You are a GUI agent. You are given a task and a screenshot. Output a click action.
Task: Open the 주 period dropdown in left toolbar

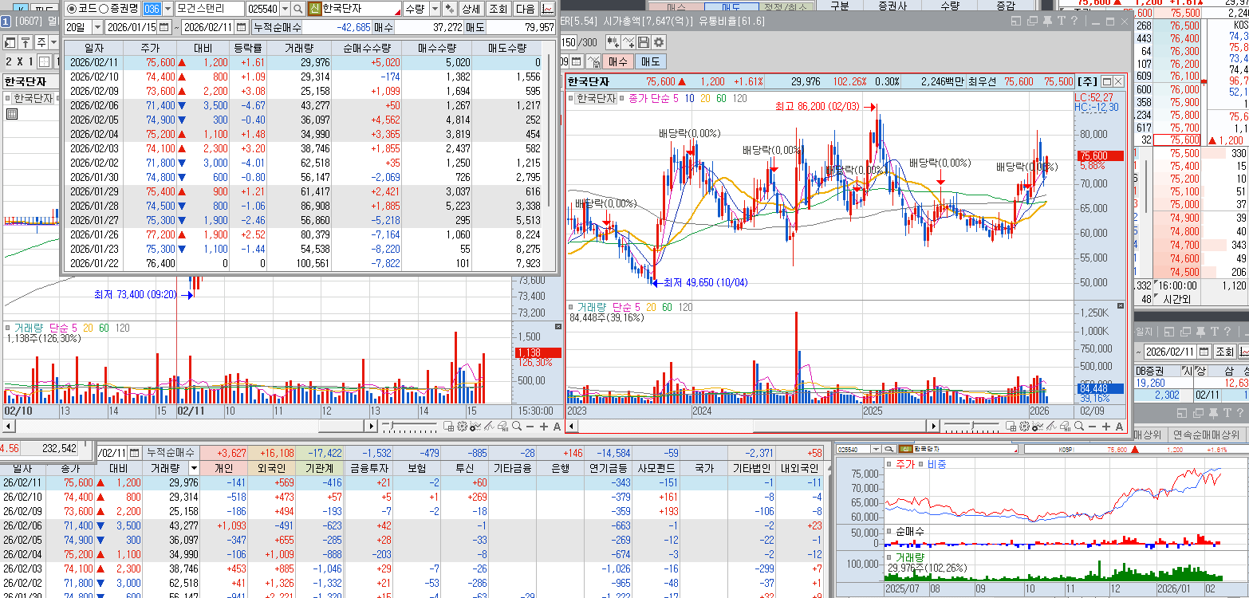click(x=53, y=42)
